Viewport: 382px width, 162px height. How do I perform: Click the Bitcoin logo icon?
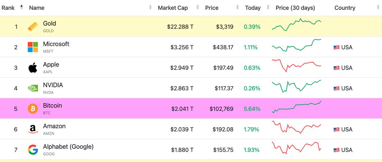click(33, 109)
